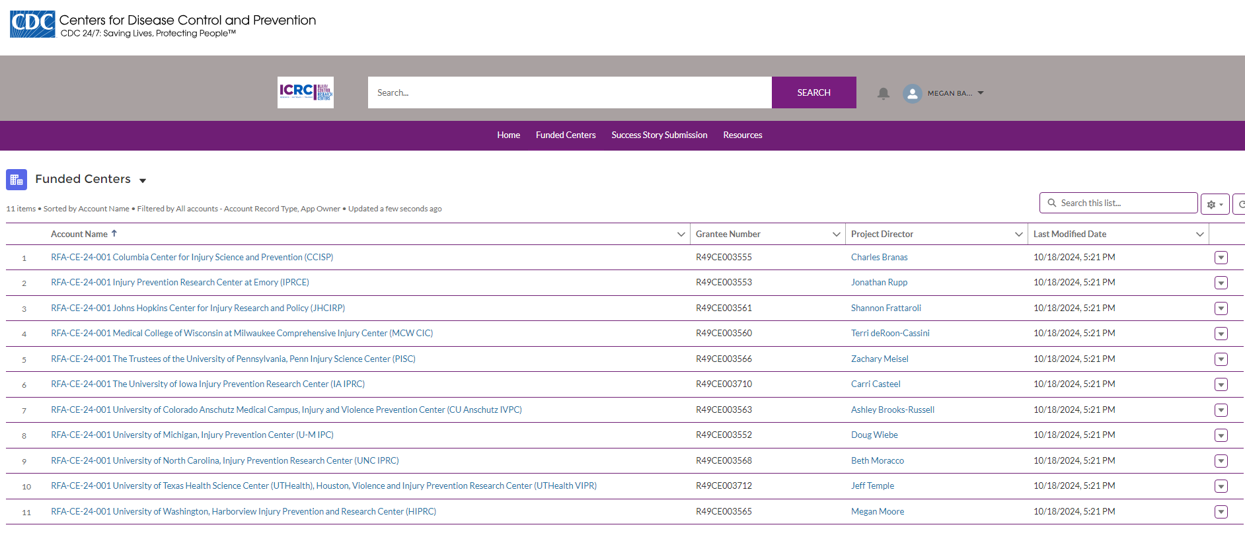Open Johns Hopkins Center account link

coord(198,308)
